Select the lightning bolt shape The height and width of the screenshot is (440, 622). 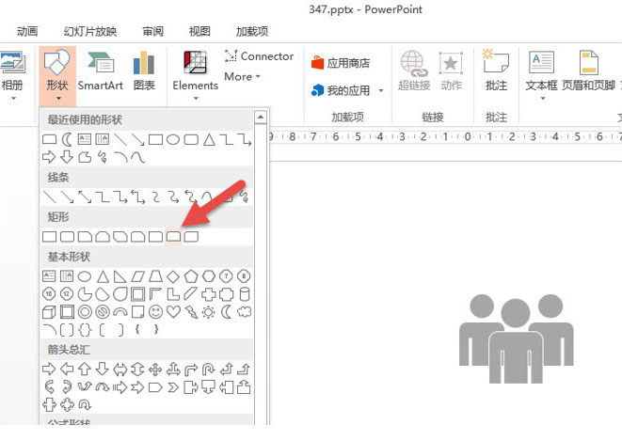190,311
